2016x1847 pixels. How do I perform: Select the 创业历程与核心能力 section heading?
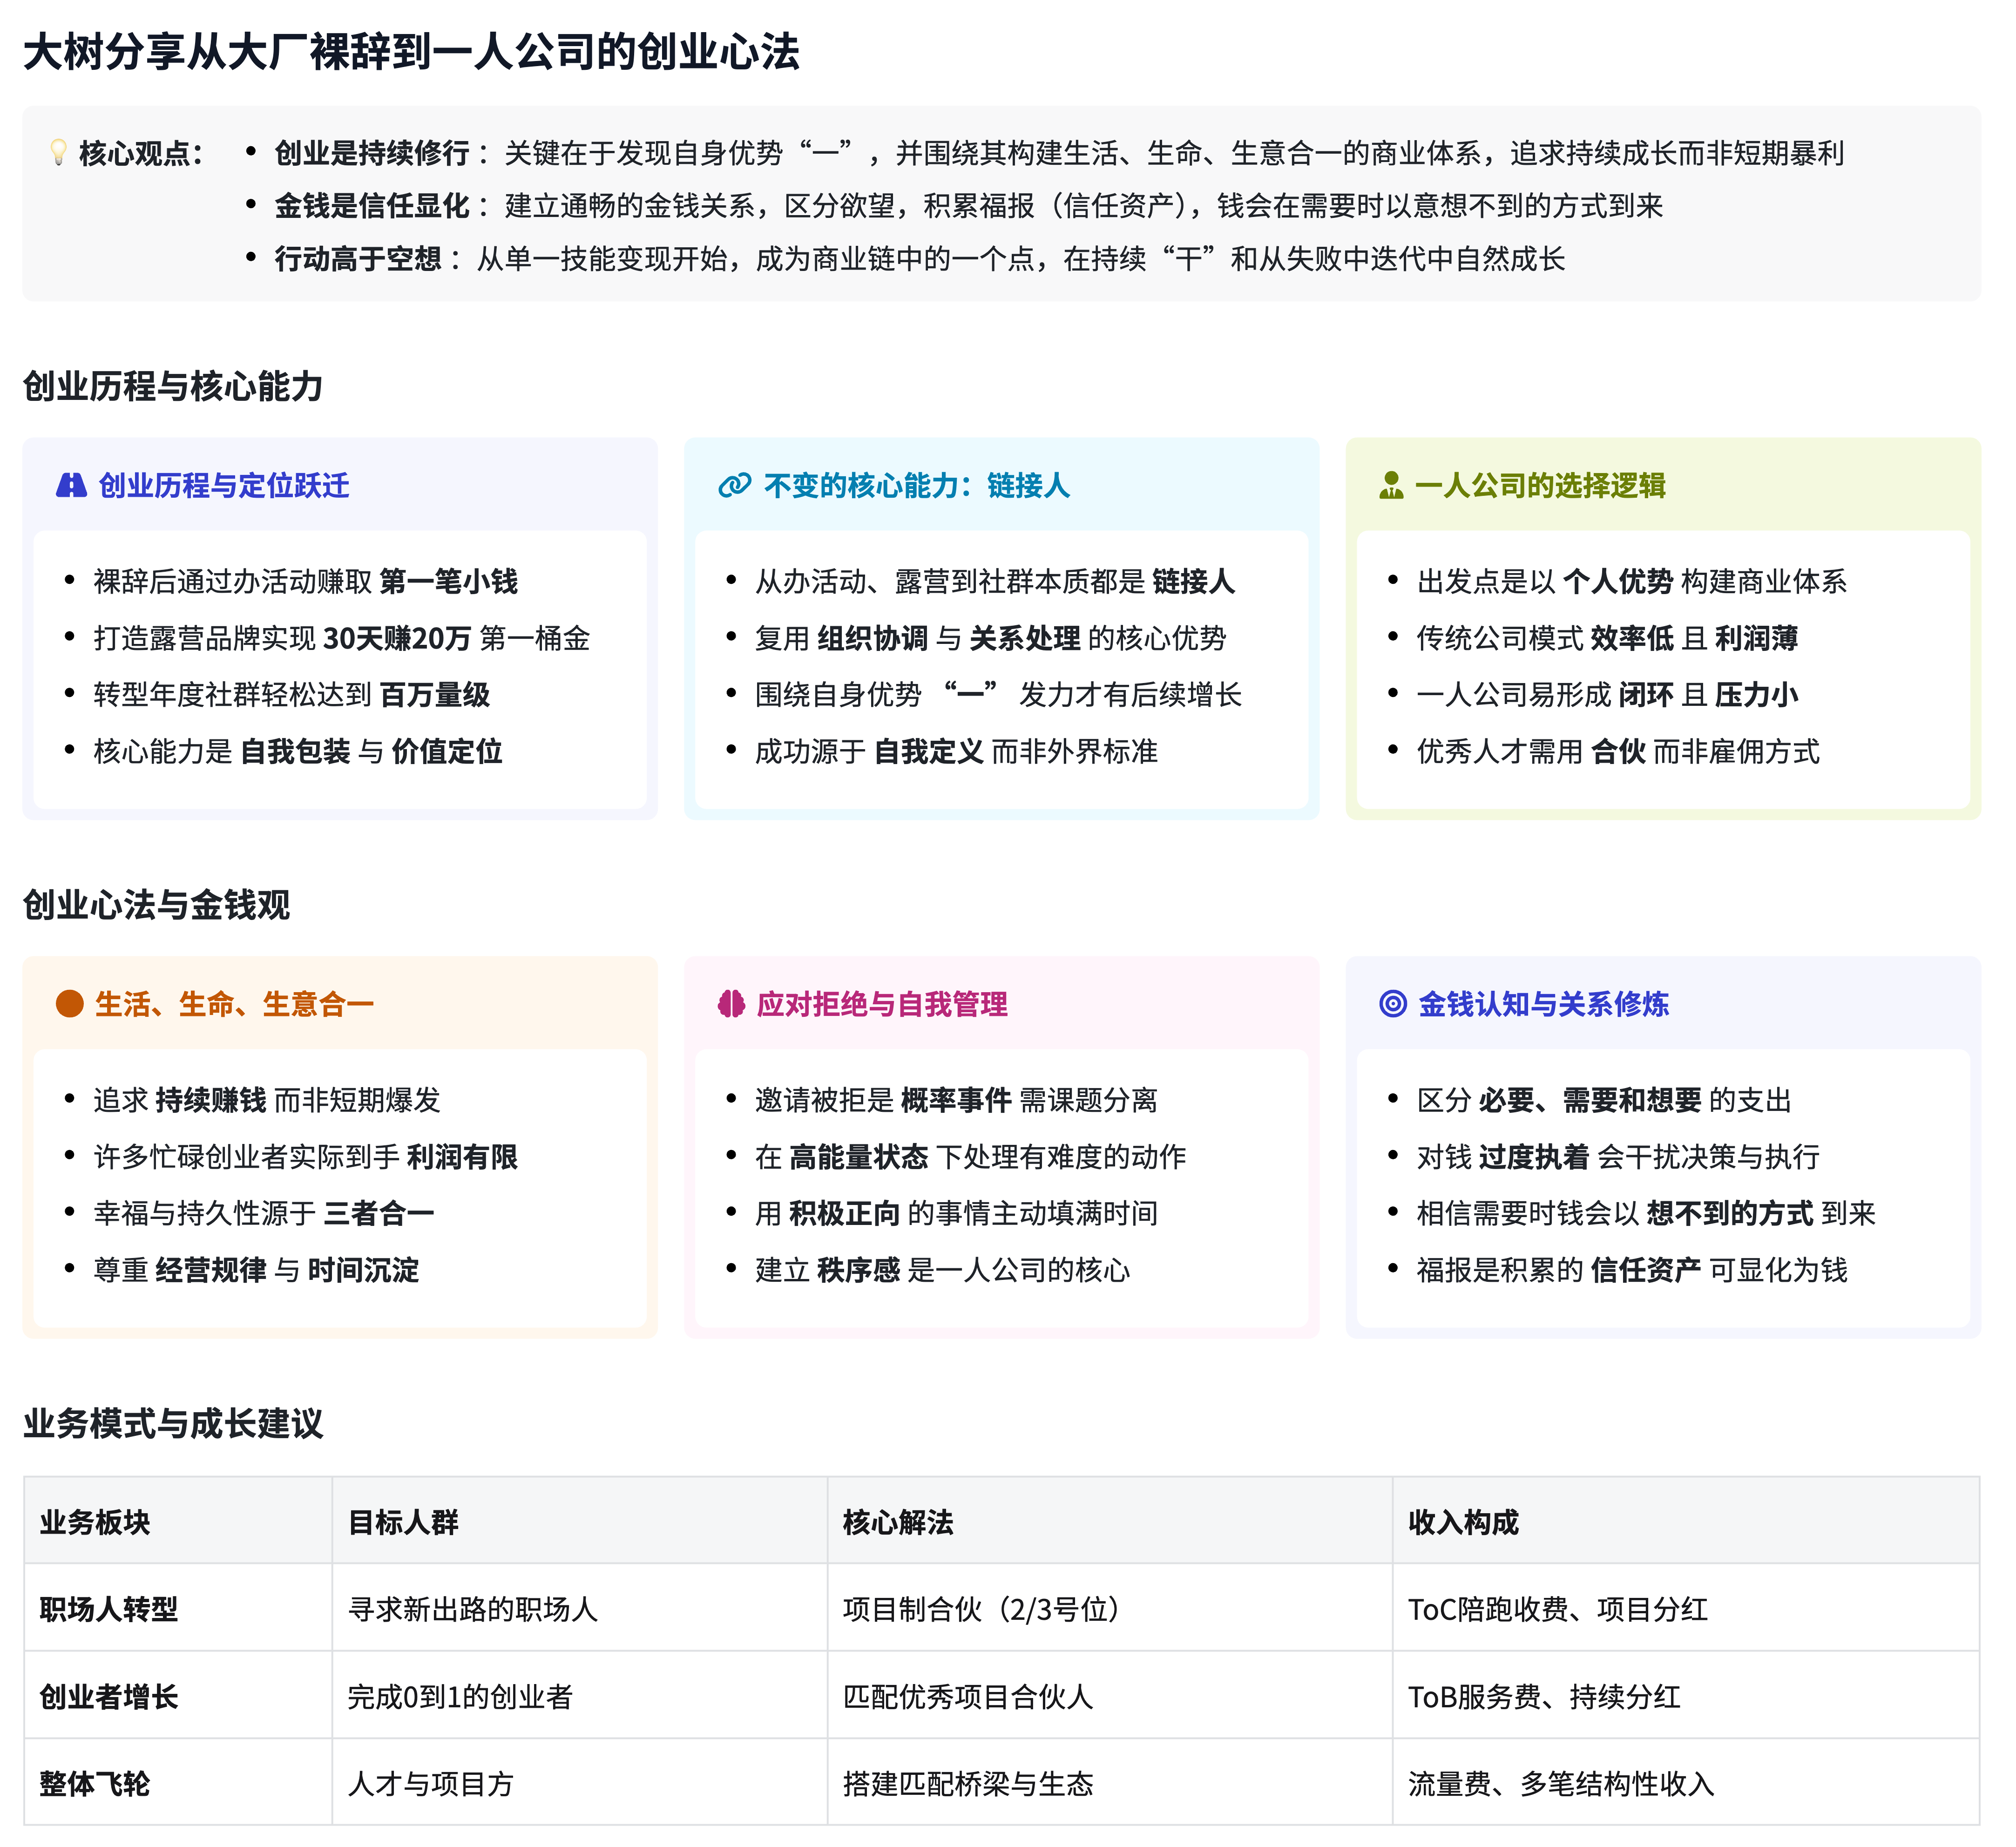point(173,386)
